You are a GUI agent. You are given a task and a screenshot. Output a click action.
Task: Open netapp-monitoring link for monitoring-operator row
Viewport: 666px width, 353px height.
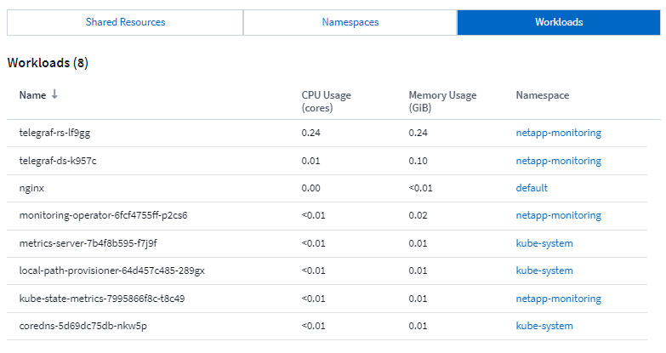coord(558,215)
